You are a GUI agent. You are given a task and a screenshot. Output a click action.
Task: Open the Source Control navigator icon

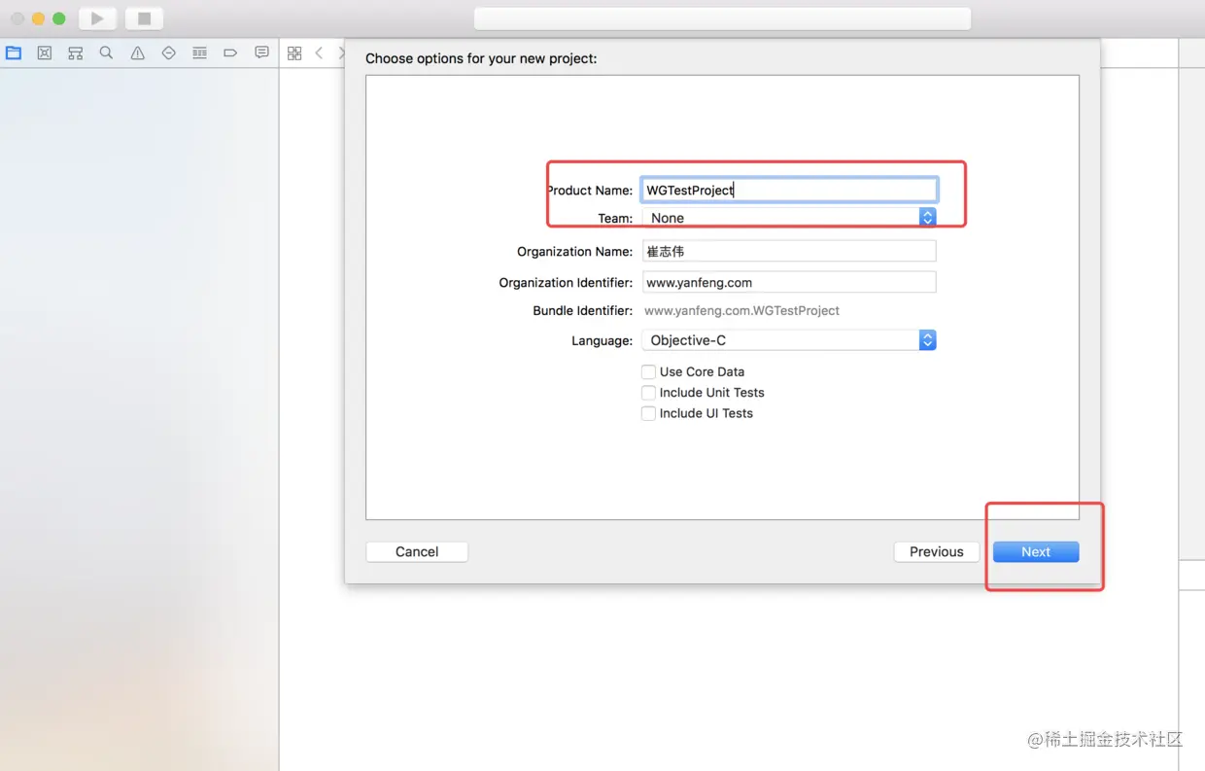tap(45, 53)
